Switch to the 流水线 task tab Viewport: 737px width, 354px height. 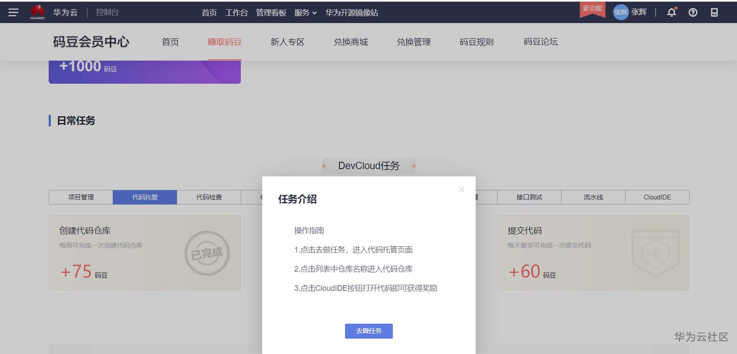pos(593,197)
